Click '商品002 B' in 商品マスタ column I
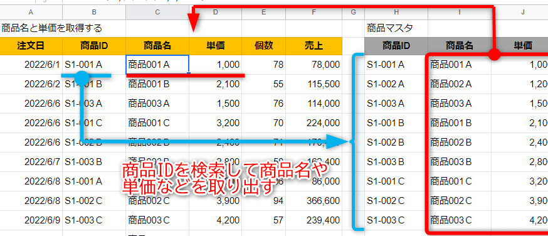Image resolution: width=548 pixels, height=236 pixels. (x=459, y=142)
